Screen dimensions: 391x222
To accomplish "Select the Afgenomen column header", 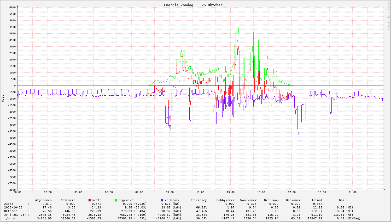I will (43, 200).
